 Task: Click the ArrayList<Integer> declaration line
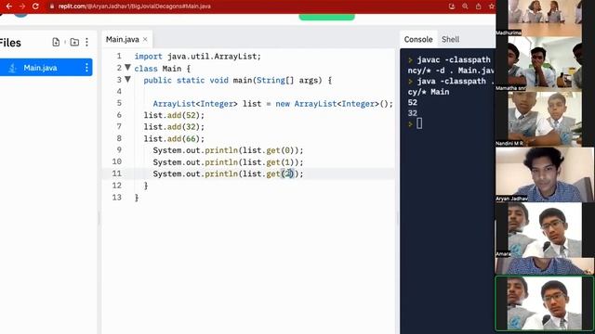[x=272, y=104]
